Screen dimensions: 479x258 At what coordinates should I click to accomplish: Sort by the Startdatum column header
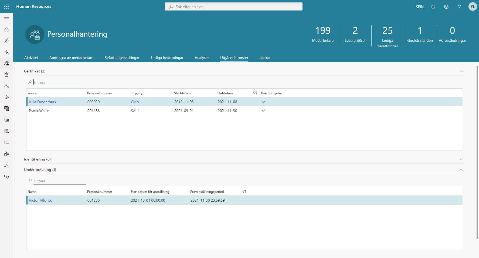pyautogui.click(x=182, y=93)
